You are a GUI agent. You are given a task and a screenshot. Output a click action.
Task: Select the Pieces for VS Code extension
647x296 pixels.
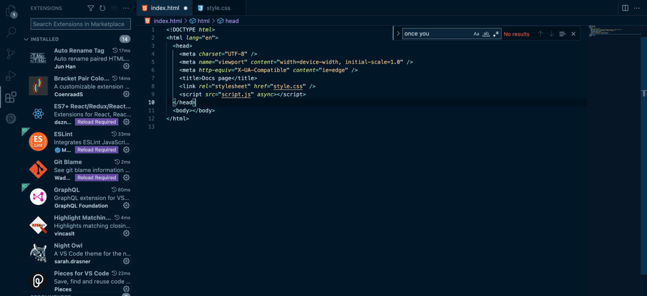pyautogui.click(x=79, y=281)
